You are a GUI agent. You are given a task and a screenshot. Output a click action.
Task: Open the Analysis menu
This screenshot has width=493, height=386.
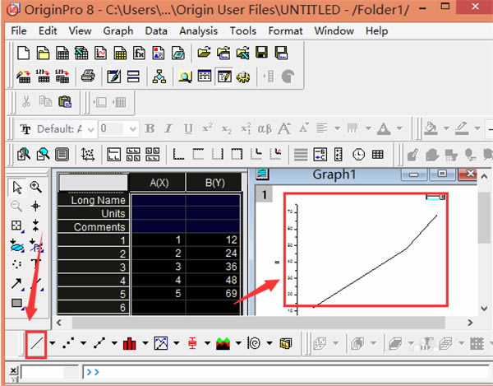click(x=198, y=30)
